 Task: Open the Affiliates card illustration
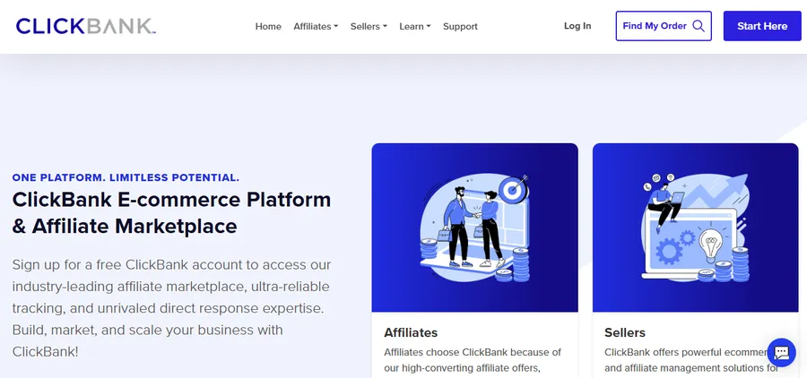pyautogui.click(x=474, y=228)
